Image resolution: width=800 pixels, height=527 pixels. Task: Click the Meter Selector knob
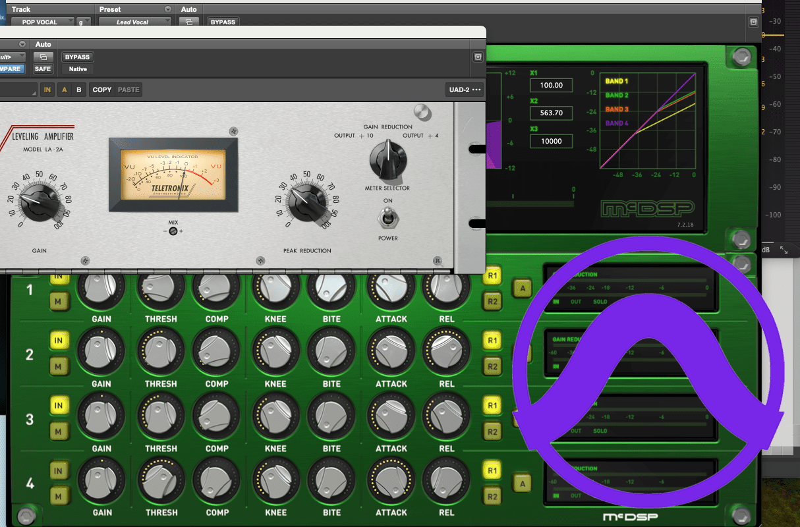click(x=388, y=161)
